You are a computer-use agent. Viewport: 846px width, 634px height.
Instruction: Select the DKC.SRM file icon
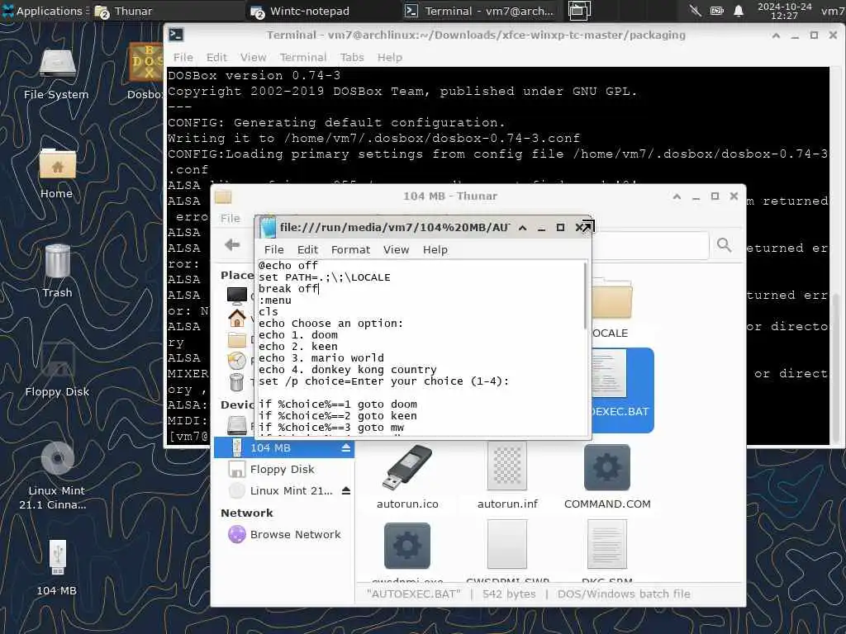click(x=607, y=545)
